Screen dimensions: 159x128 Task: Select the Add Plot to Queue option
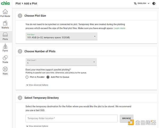(48, 77)
